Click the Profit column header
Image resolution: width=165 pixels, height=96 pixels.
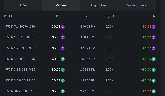coord(152,16)
